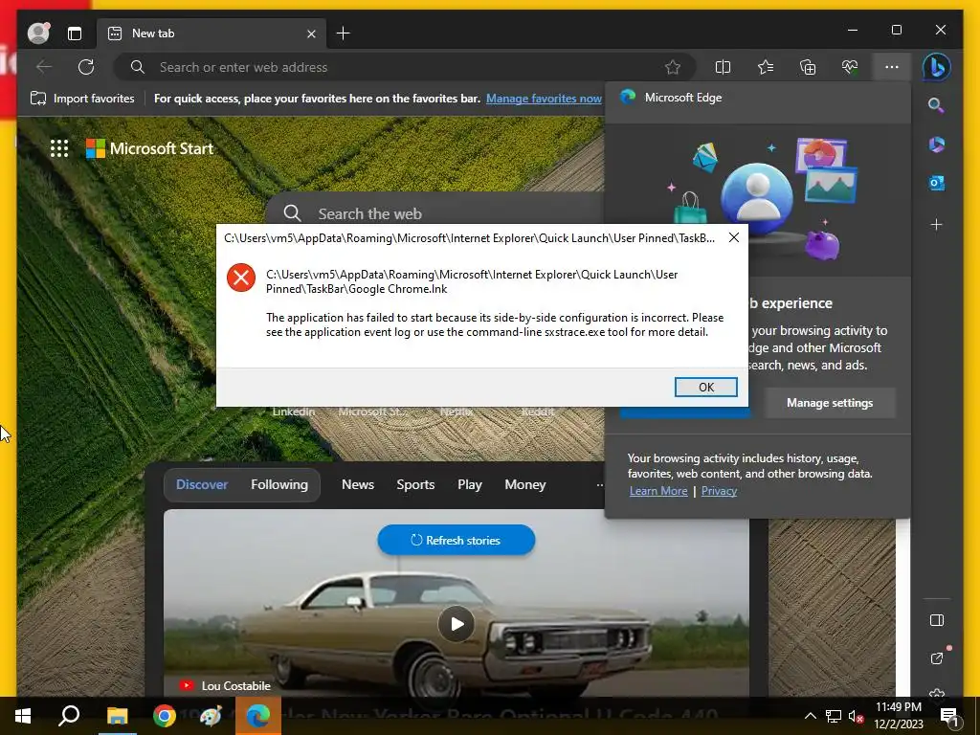The height and width of the screenshot is (735, 980).
Task: Click the Refresh stories button
Action: point(457,540)
